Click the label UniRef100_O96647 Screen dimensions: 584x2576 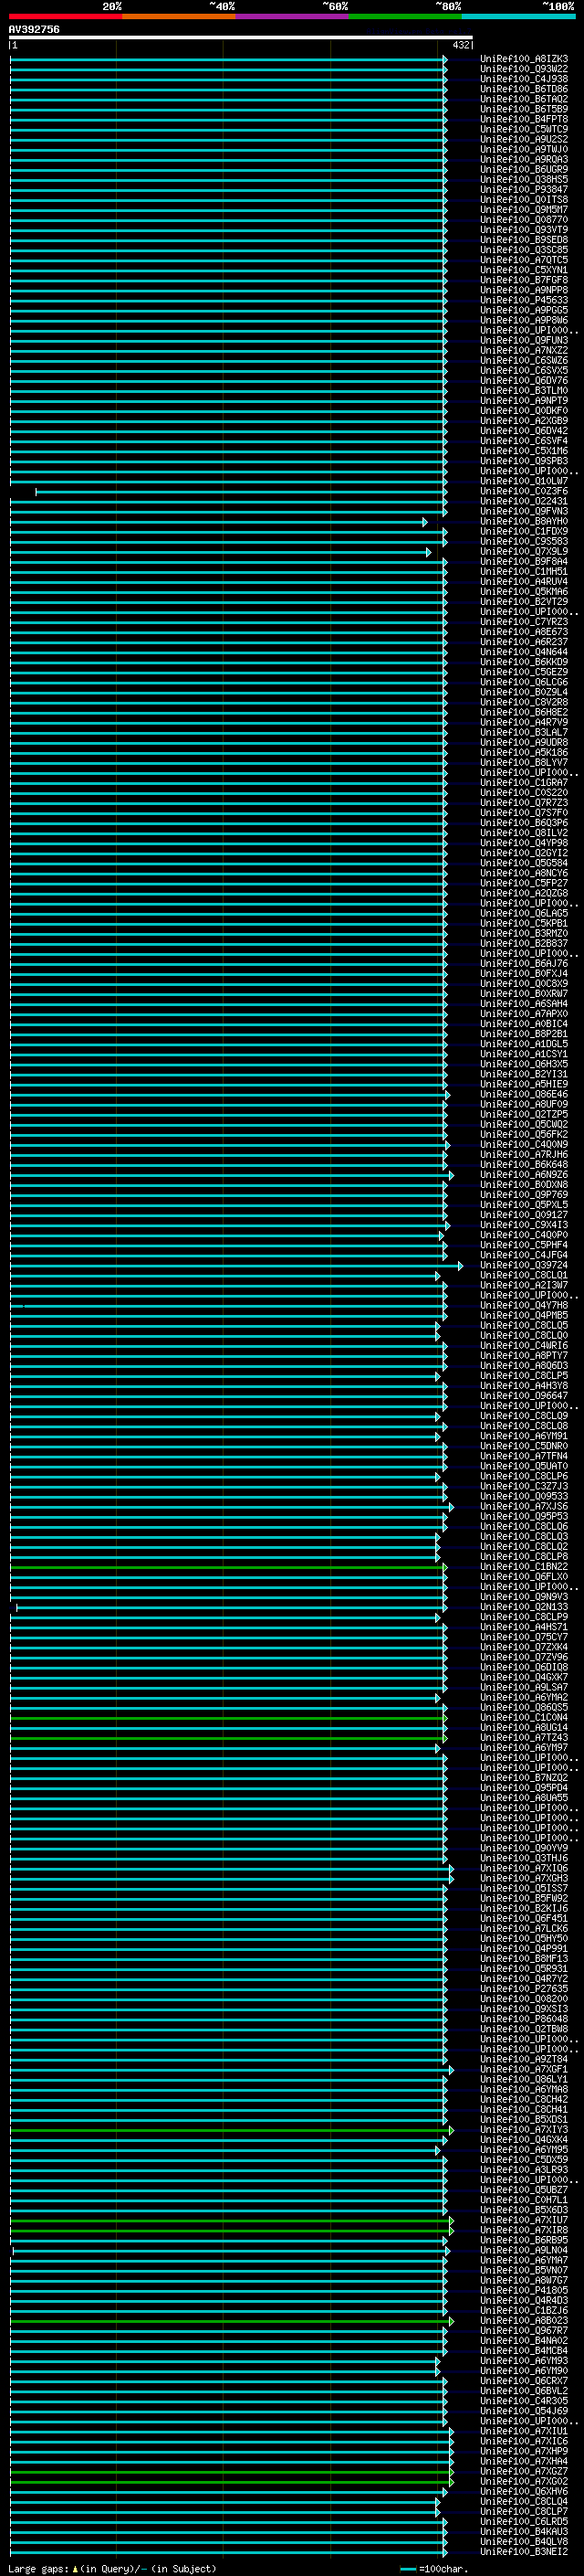pos(524,1396)
